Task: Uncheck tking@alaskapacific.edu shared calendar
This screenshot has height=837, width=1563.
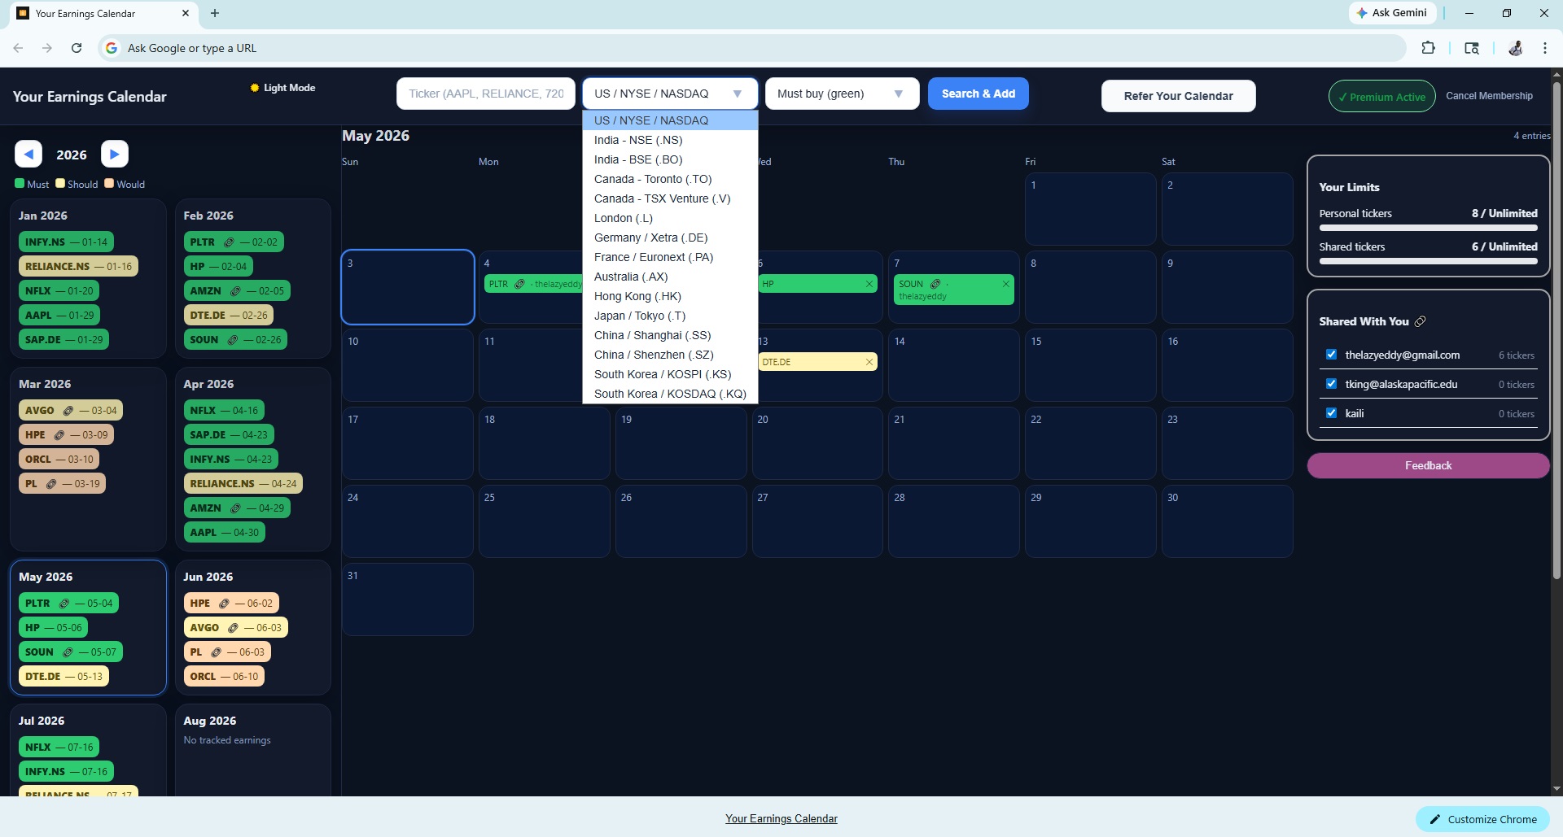Action: point(1331,384)
